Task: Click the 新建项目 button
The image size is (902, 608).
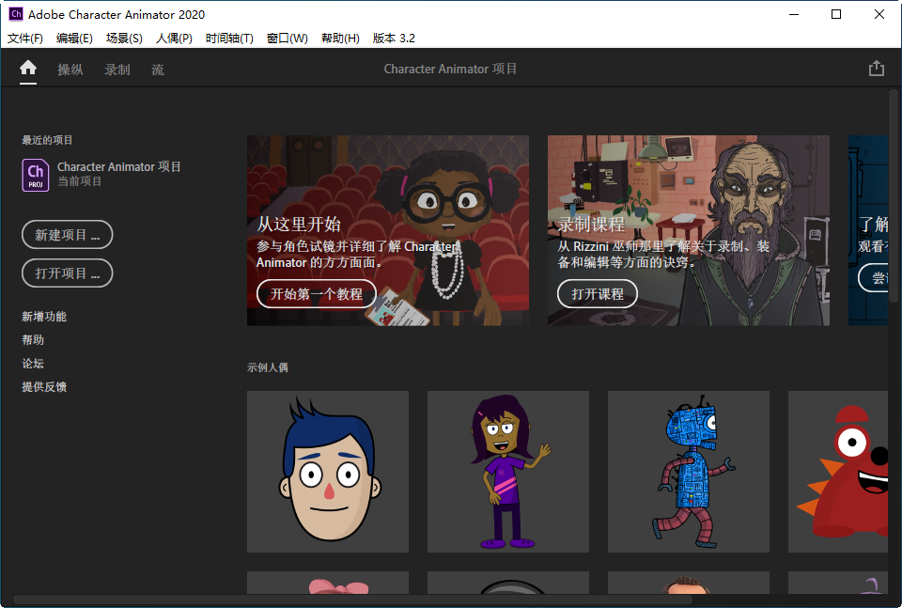Action: click(67, 234)
